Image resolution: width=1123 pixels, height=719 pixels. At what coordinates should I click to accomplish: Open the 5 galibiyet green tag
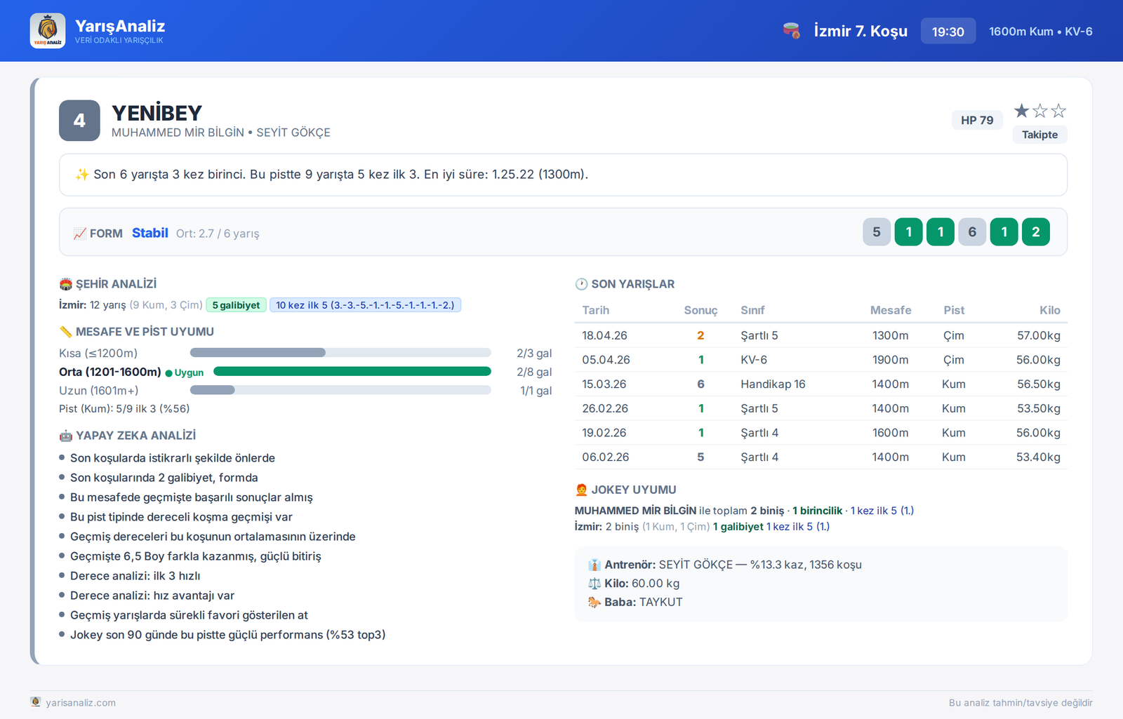[236, 305]
